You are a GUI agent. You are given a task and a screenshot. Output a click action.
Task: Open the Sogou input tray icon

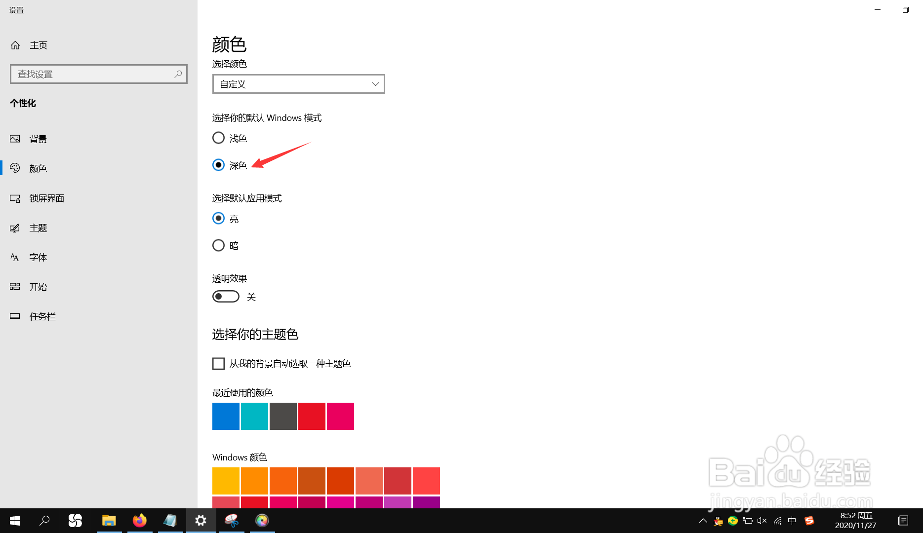click(809, 521)
